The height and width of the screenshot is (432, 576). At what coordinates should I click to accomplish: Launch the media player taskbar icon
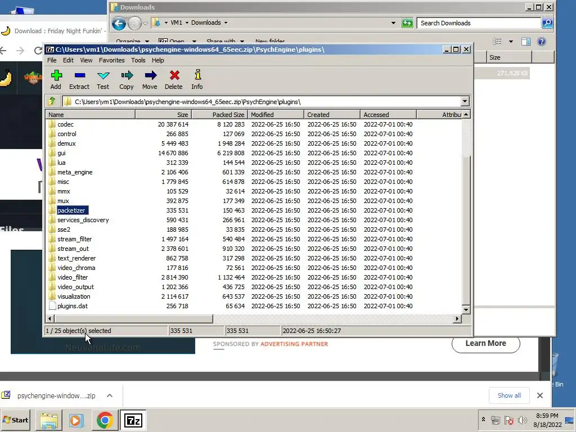point(76,420)
